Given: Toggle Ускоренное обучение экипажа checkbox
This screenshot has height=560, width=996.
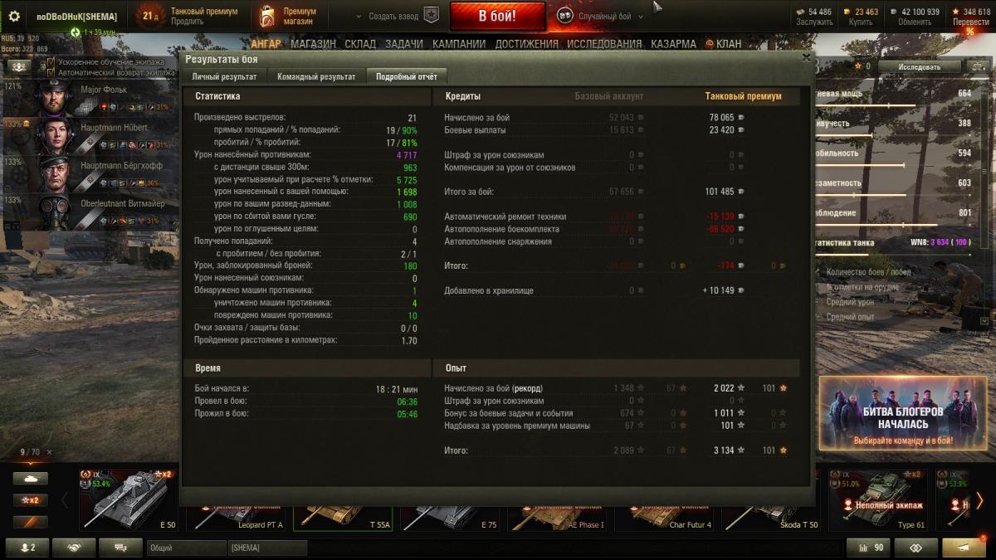Looking at the screenshot, I should pos(51,62).
